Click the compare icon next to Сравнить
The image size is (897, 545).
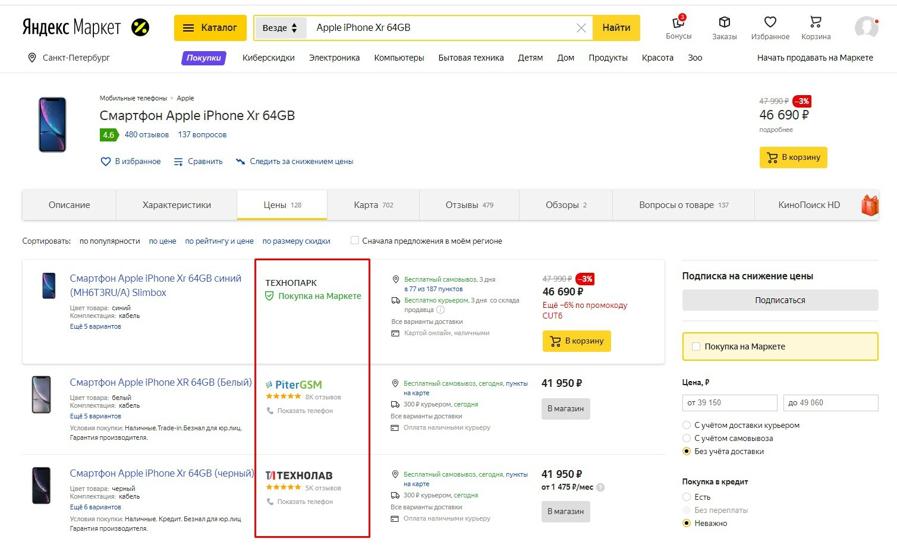(178, 162)
